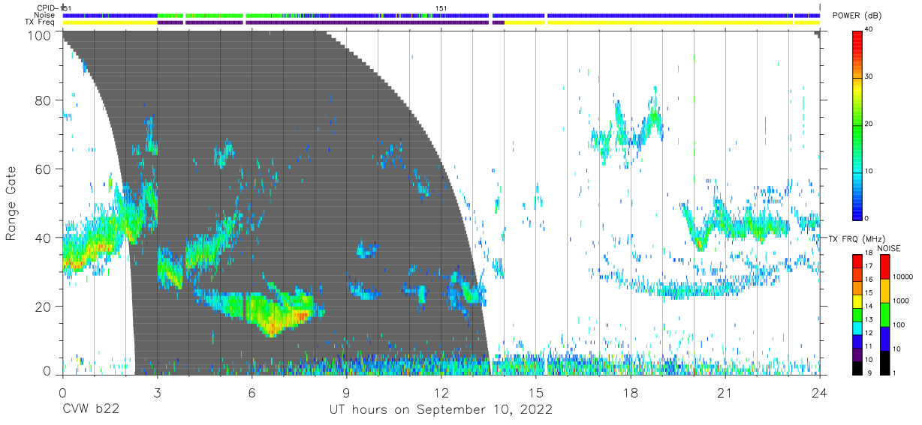
Task: Click the y-axis tick label "60"
Action: tap(44, 169)
